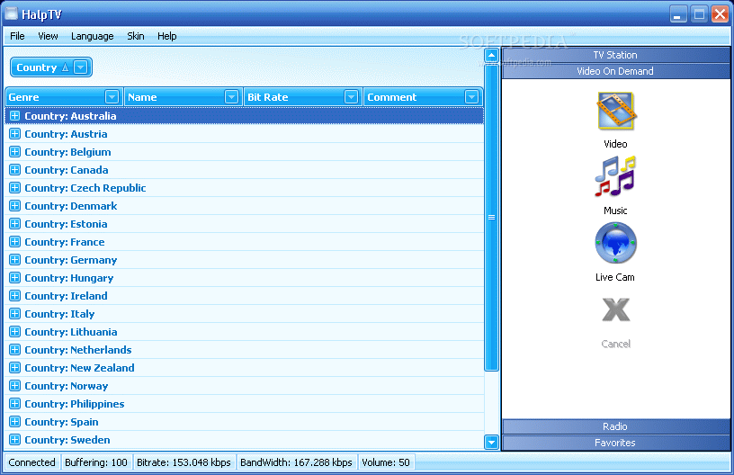The image size is (734, 475).
Task: Click the Volume: 50 status entry
Action: click(386, 462)
